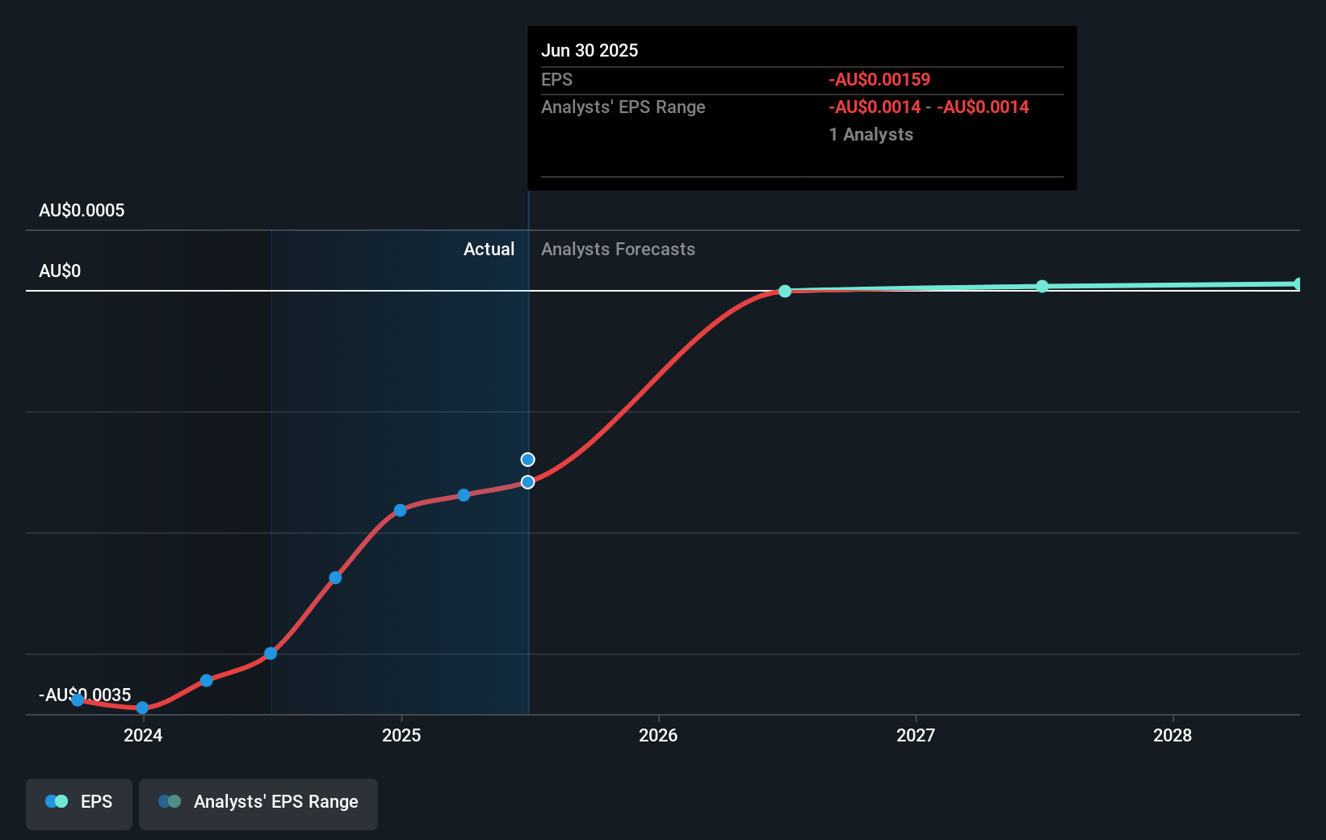1326x840 pixels.
Task: Click the green forecast point near 2027.5
Action: click(1043, 286)
